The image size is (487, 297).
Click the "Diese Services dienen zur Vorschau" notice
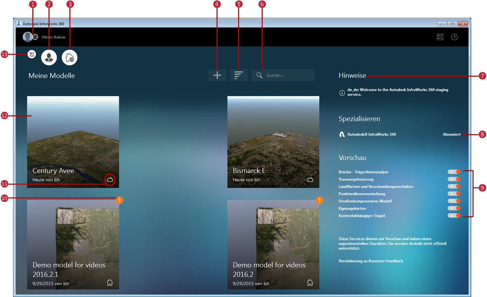393,244
